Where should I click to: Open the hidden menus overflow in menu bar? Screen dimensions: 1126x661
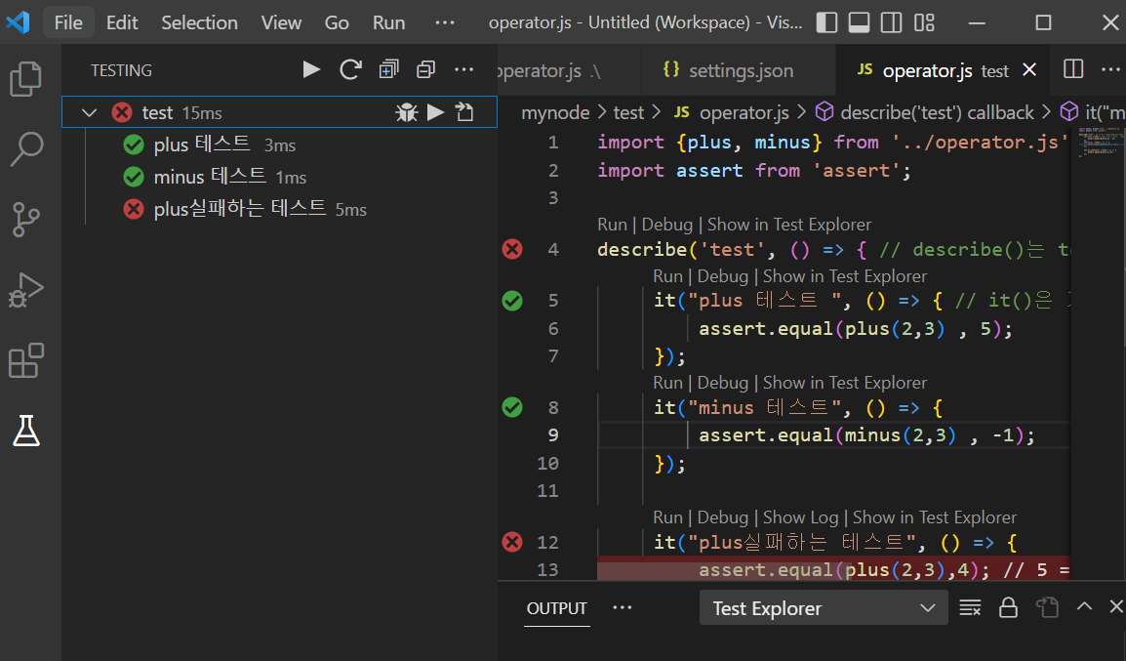(444, 22)
